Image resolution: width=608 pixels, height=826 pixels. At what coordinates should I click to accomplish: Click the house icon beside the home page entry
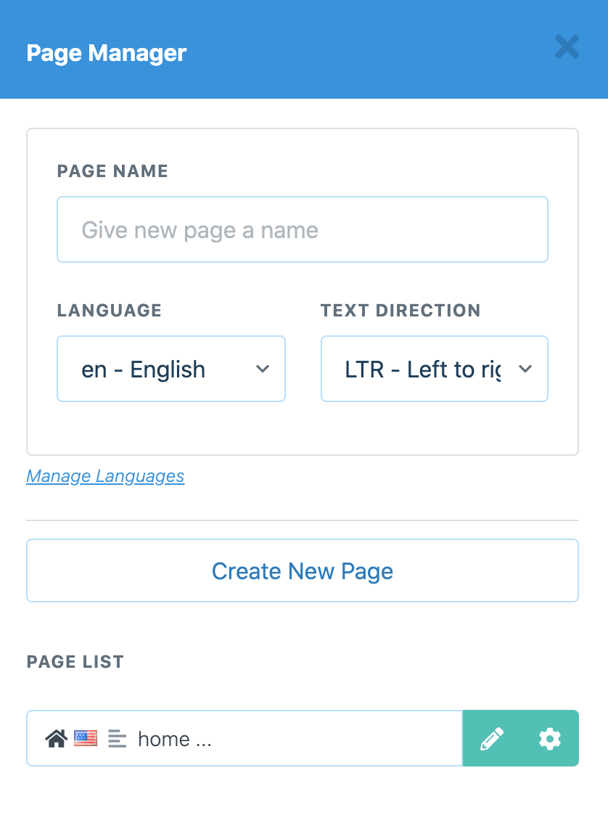coord(57,738)
